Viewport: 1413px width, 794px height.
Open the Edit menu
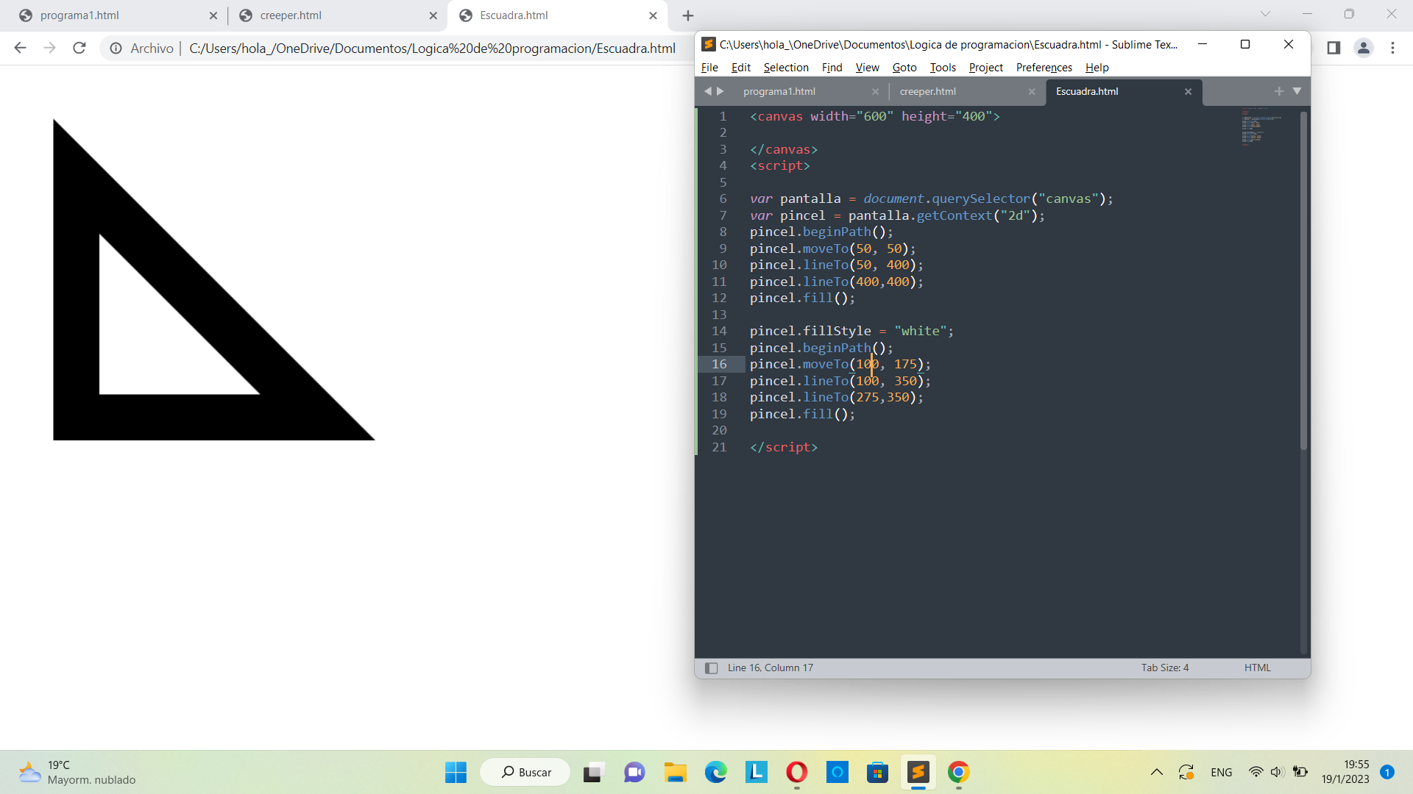point(741,68)
